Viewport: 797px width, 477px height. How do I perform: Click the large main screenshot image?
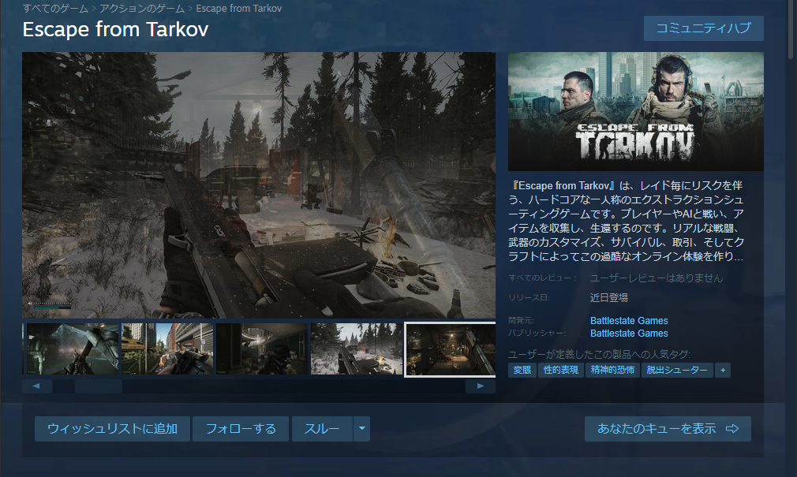[x=259, y=185]
